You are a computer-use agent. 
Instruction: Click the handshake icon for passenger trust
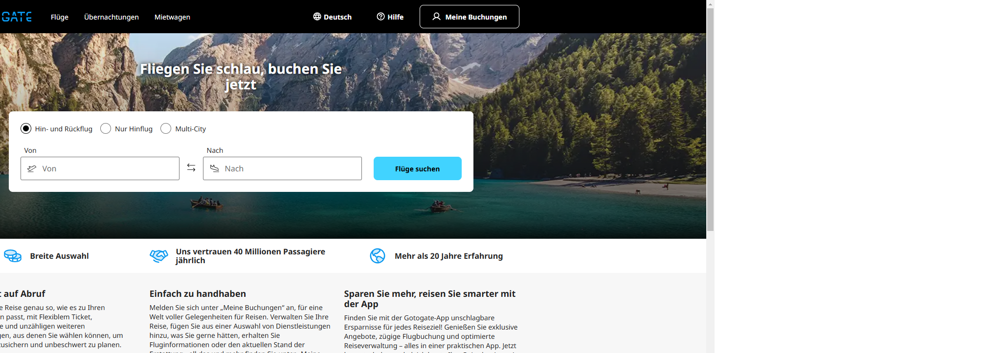click(x=159, y=256)
